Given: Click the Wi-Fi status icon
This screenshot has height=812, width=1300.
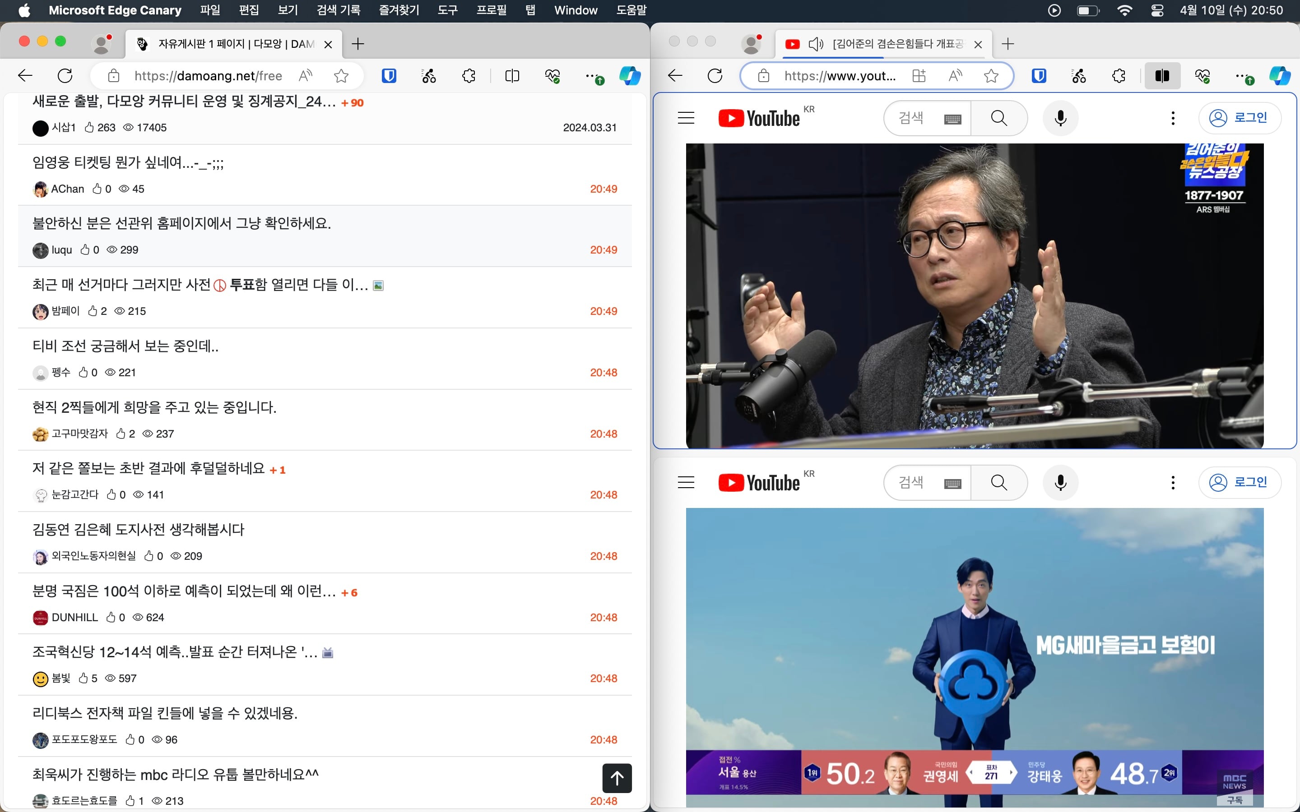Looking at the screenshot, I should [1124, 10].
